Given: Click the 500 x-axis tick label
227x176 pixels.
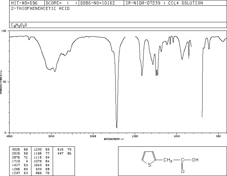Looking at the screenshot, I should (219, 136).
